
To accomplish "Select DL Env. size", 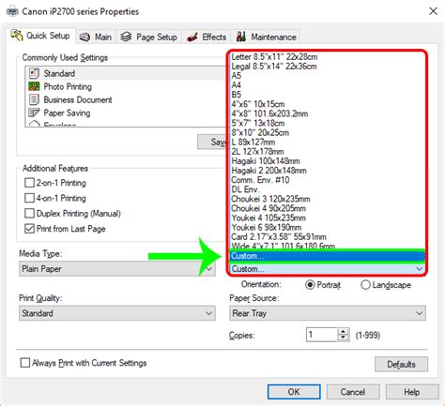I will pyautogui.click(x=245, y=189).
